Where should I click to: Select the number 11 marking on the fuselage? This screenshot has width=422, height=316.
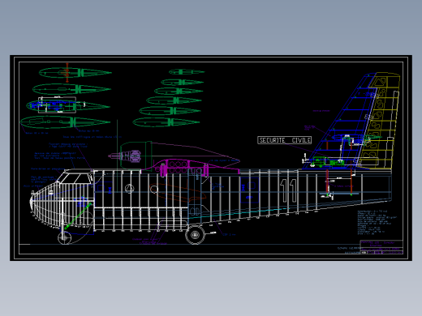pos(288,190)
